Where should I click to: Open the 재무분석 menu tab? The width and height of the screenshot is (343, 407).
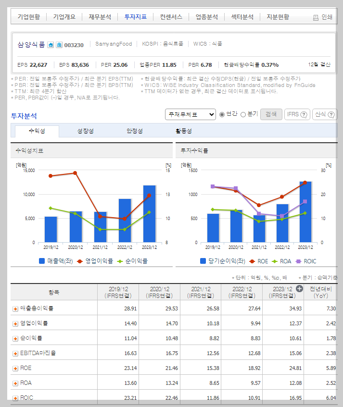point(100,17)
